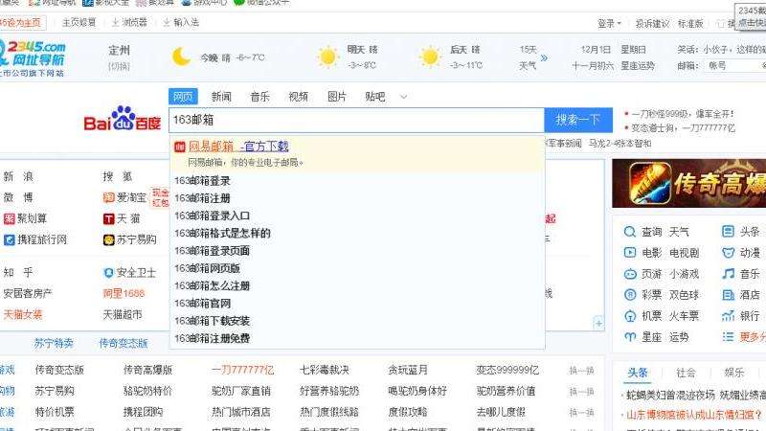The image size is (766, 431).
Task: Click the sun icon for 后天 forecast
Action: tap(430, 57)
